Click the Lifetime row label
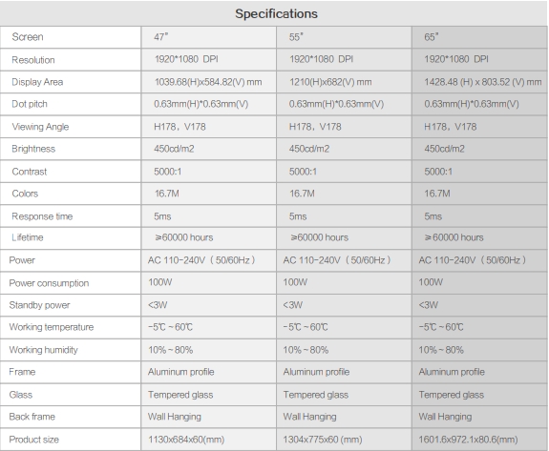This screenshot has height=451, width=549. (x=28, y=237)
